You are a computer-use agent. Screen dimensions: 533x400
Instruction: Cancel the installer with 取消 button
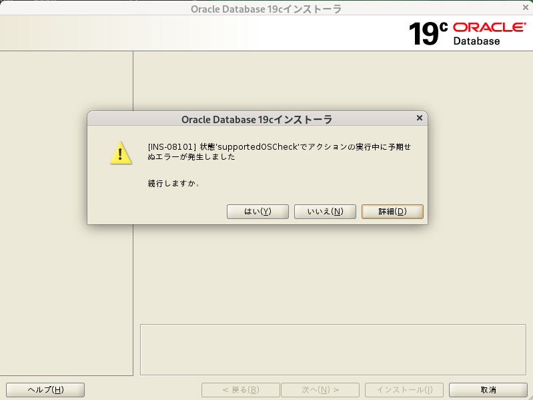pos(488,390)
